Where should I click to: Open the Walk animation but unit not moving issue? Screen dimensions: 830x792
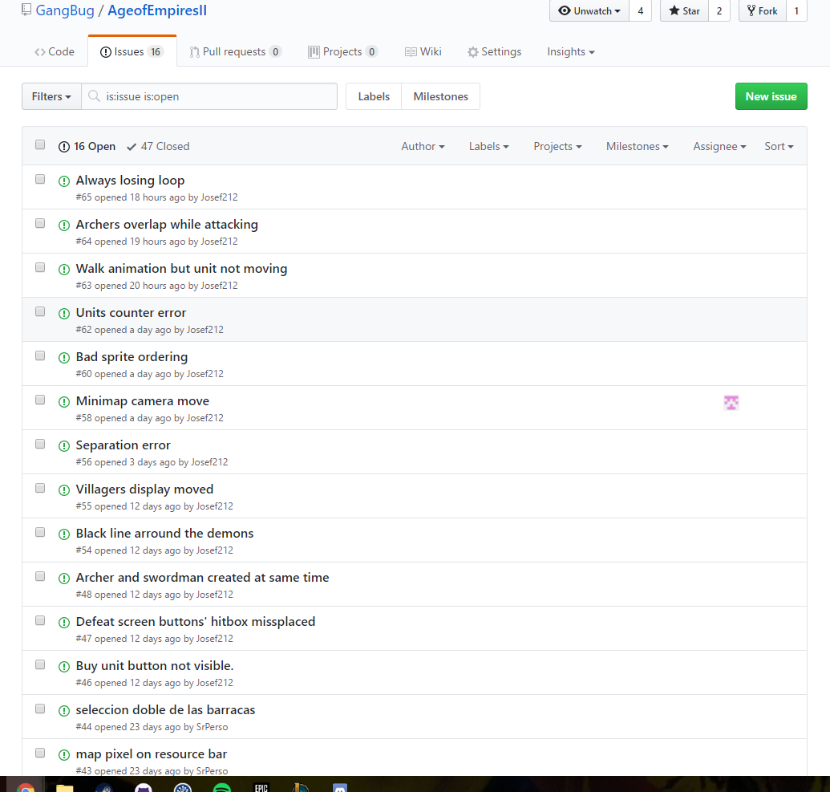(x=181, y=269)
